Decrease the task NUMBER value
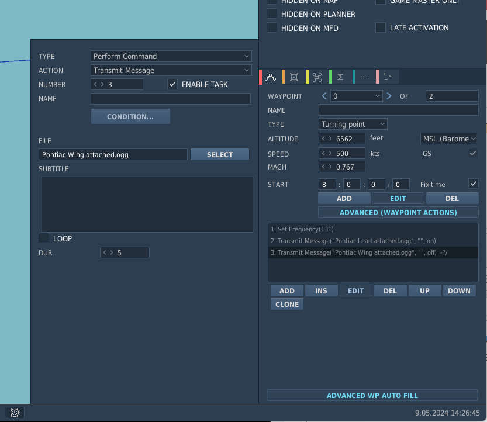Screen dimensions: 487x422 (x=96, y=84)
